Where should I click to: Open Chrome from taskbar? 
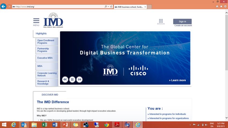[x=106, y=125]
